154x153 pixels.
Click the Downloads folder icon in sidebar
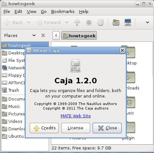coord(5,129)
